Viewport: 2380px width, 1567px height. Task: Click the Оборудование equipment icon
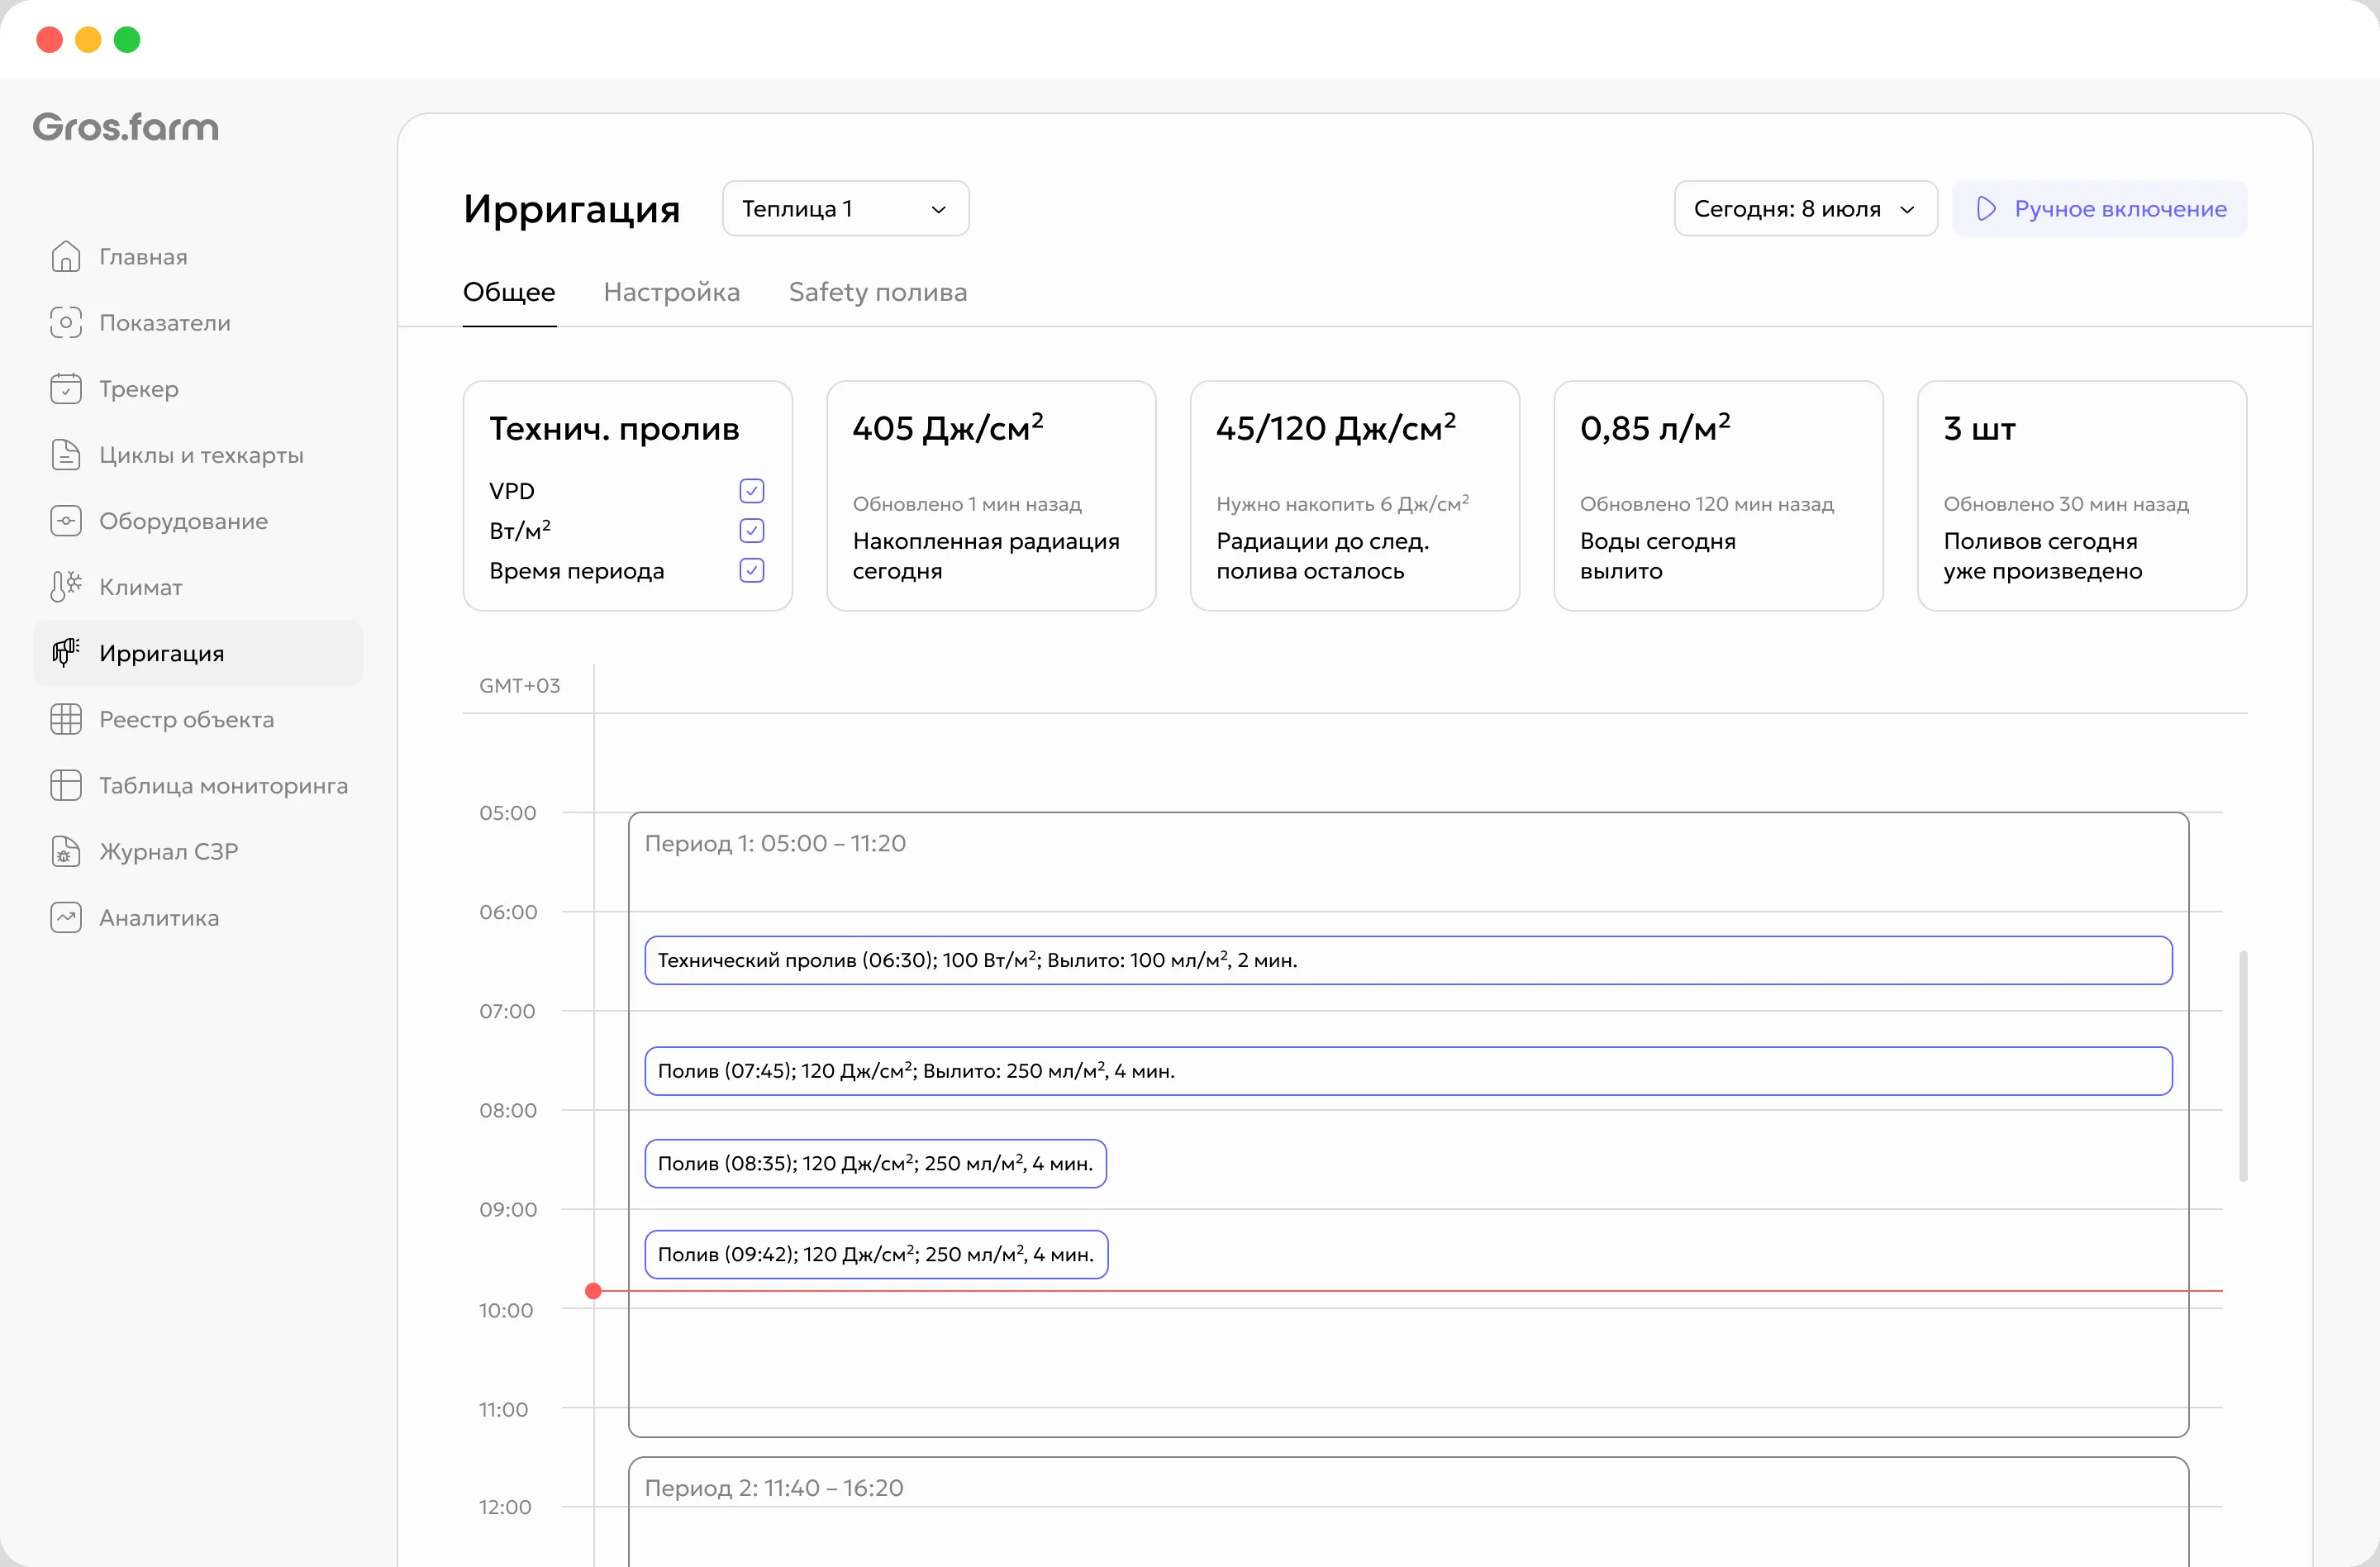click(66, 521)
